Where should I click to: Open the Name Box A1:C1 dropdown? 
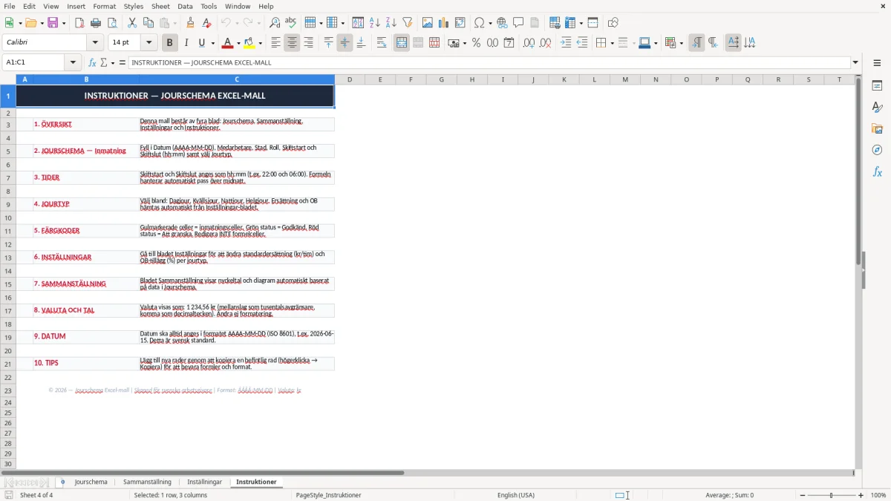pyautogui.click(x=74, y=62)
